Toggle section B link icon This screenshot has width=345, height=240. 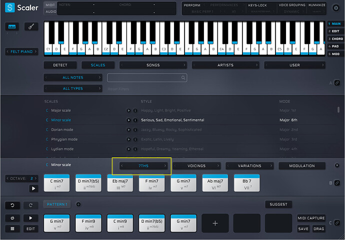(x=337, y=183)
